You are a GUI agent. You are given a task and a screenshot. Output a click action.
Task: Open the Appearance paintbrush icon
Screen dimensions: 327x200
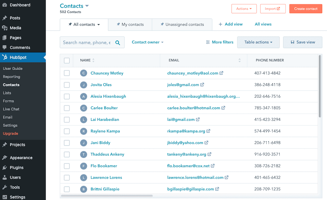pos(5,157)
